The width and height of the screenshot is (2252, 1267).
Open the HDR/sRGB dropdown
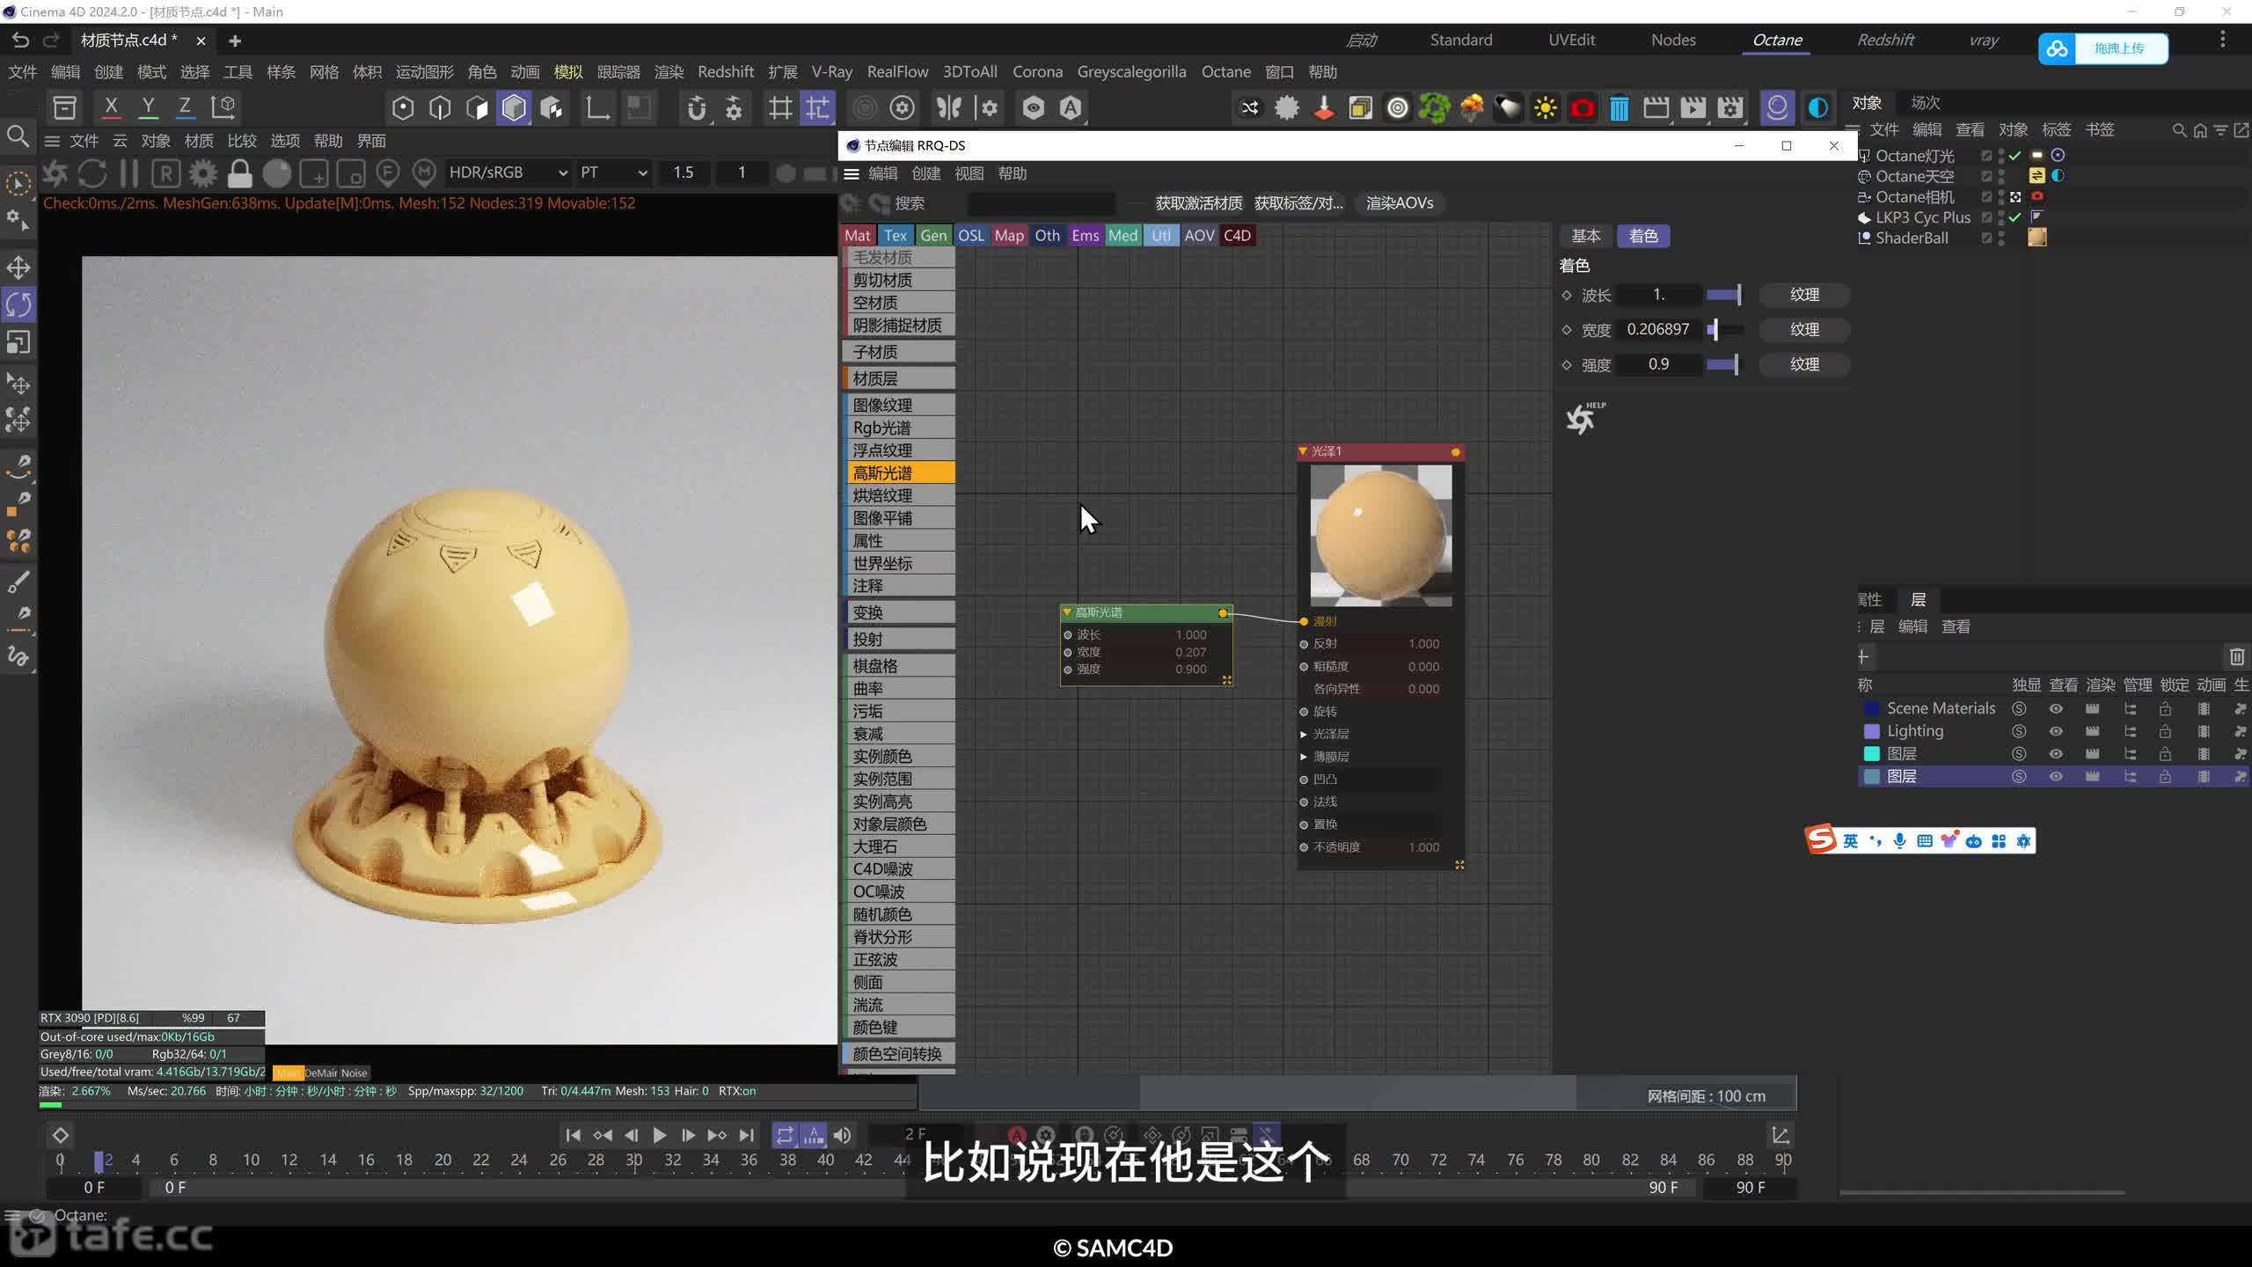(x=508, y=173)
